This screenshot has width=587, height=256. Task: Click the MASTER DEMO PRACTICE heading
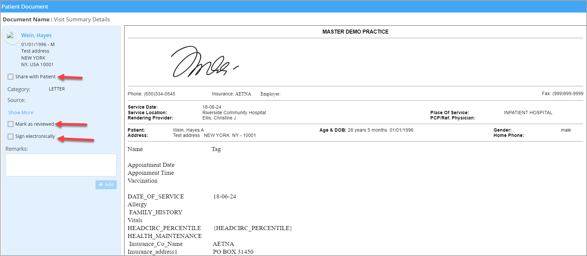[x=355, y=32]
